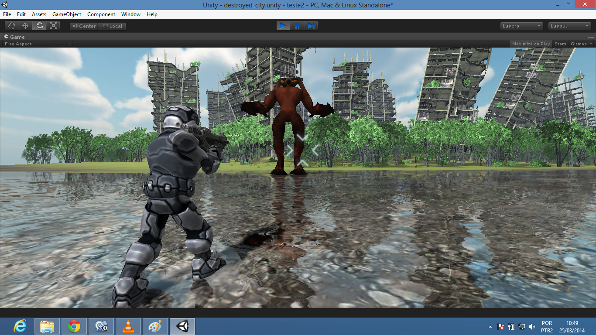Select the Move (translate) tool
596x335 pixels.
coord(25,26)
